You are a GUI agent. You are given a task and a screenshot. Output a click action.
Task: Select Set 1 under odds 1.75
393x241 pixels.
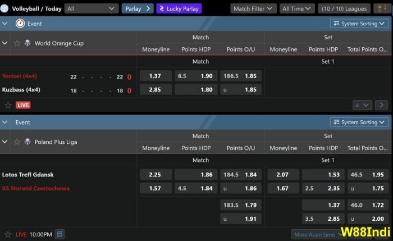click(x=368, y=188)
